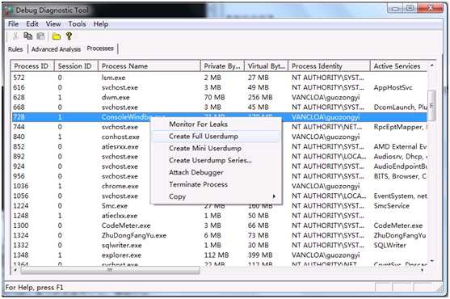Click the 256 MB virtual bytes cell

260,98
